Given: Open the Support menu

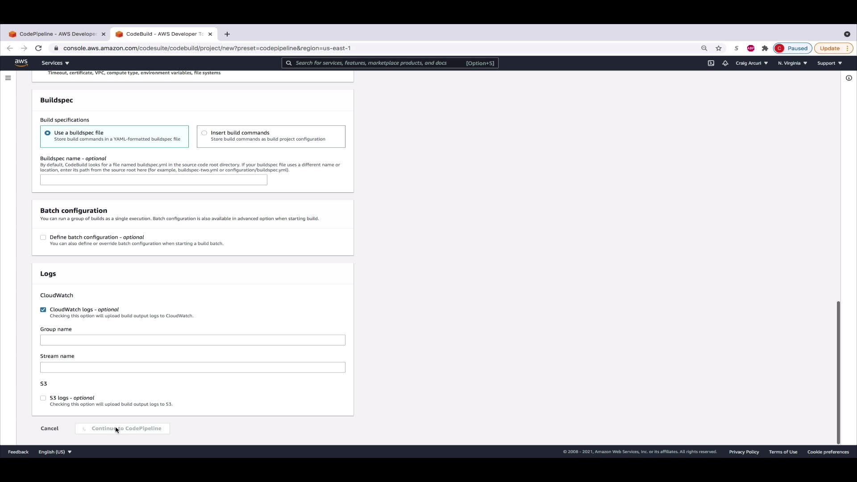Looking at the screenshot, I should (x=829, y=63).
